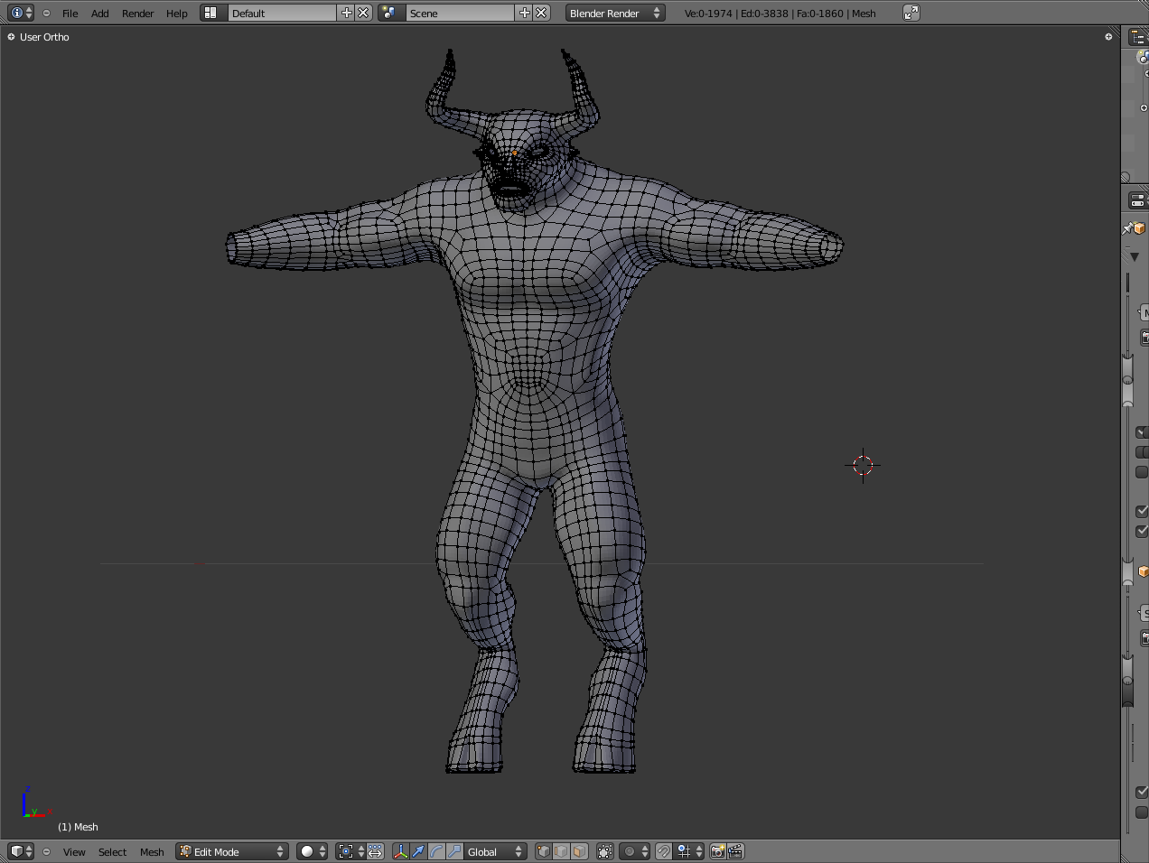Image resolution: width=1149 pixels, height=863 pixels.
Task: Open the Render menu
Action: [137, 14]
